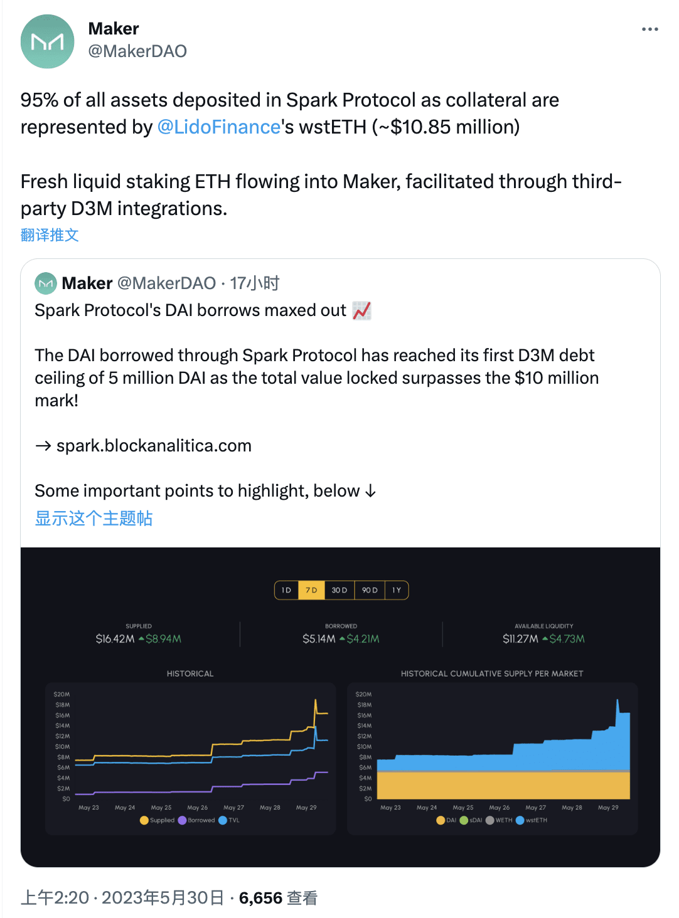
Task: Expand the thread via 显示这个主题帖
Action: pyautogui.click(x=93, y=519)
